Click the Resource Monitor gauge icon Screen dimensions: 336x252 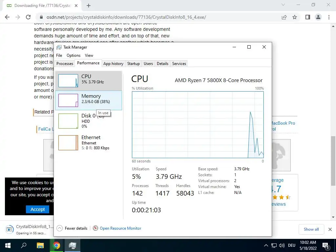pyautogui.click(x=95, y=228)
